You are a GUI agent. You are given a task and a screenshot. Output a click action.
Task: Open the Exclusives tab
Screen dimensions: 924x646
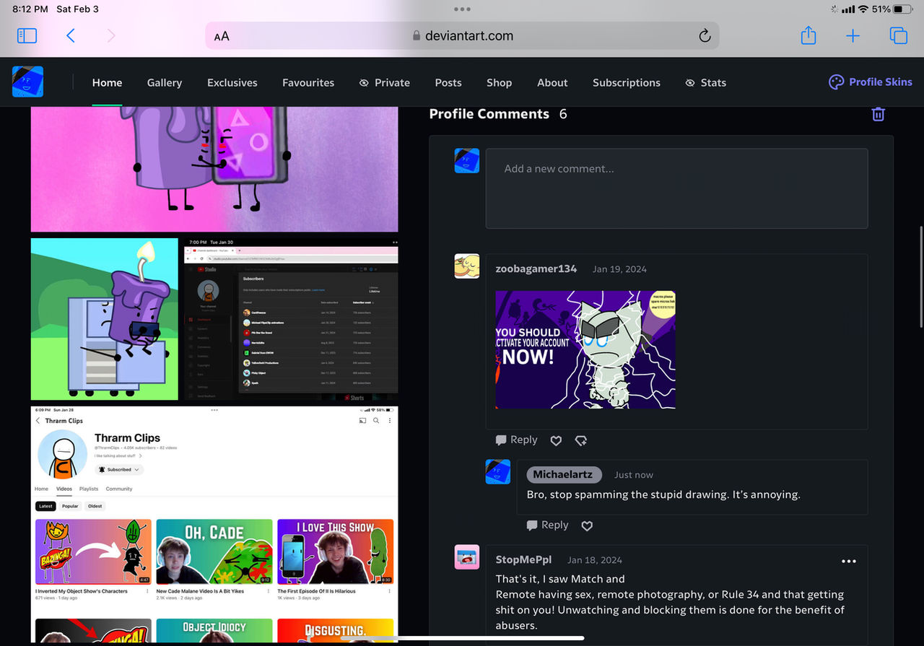pyautogui.click(x=232, y=82)
